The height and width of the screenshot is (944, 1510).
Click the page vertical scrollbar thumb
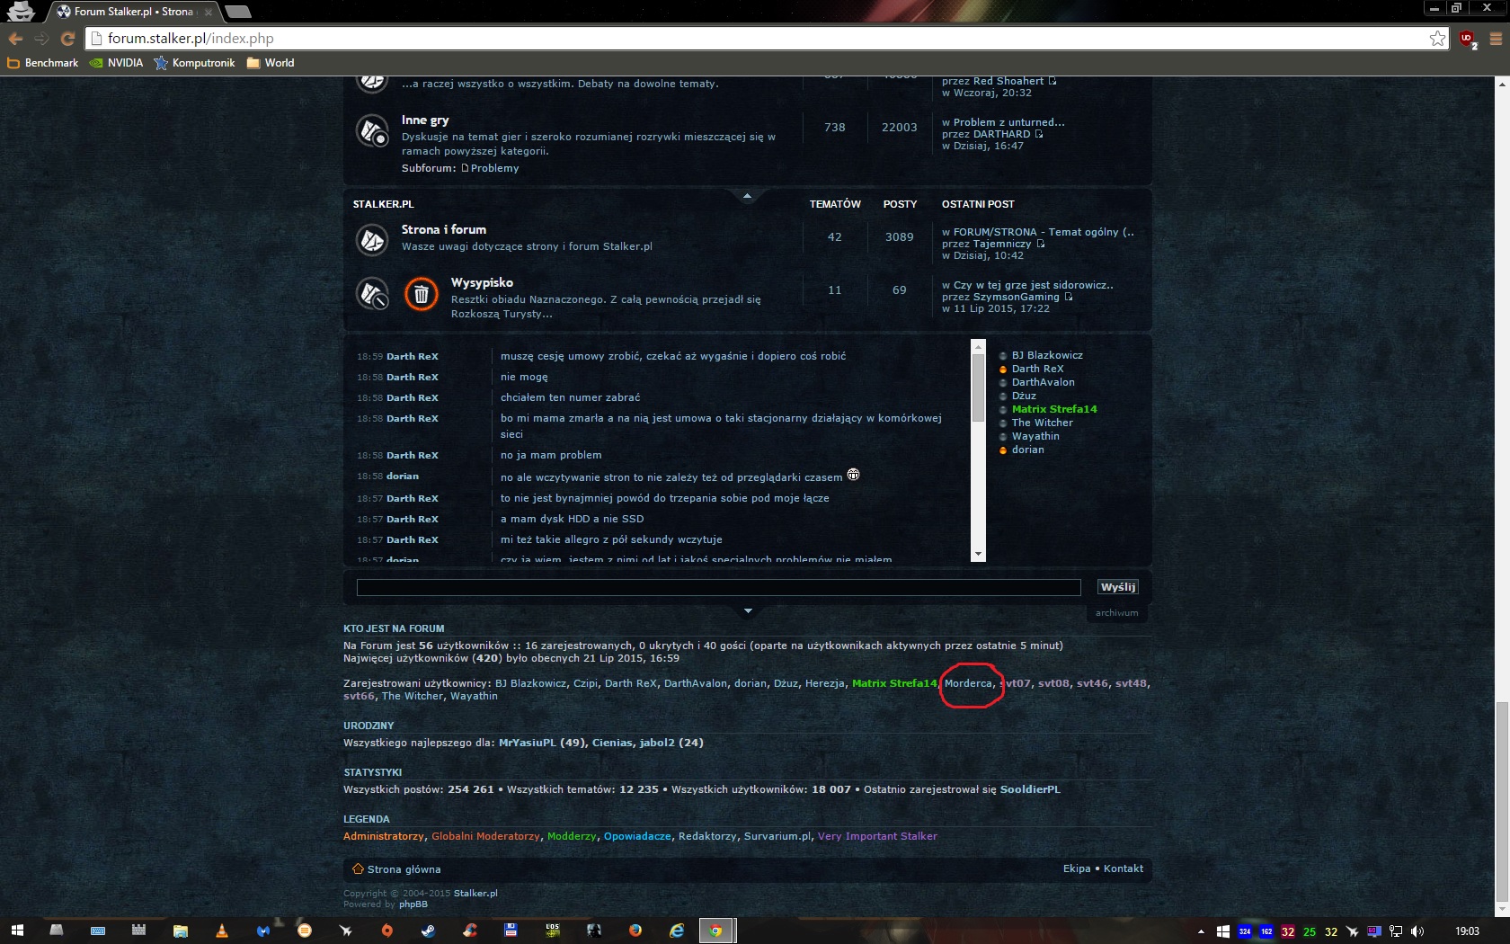click(x=1502, y=803)
